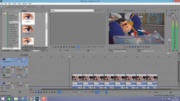
Task: Stop playback in the video preview transport
Action: 138,47
